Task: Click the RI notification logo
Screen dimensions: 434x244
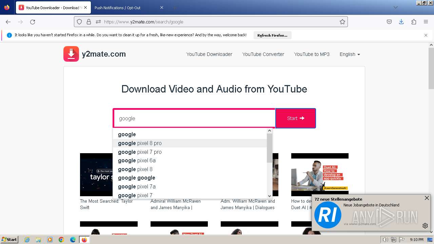Action: [x=328, y=215]
